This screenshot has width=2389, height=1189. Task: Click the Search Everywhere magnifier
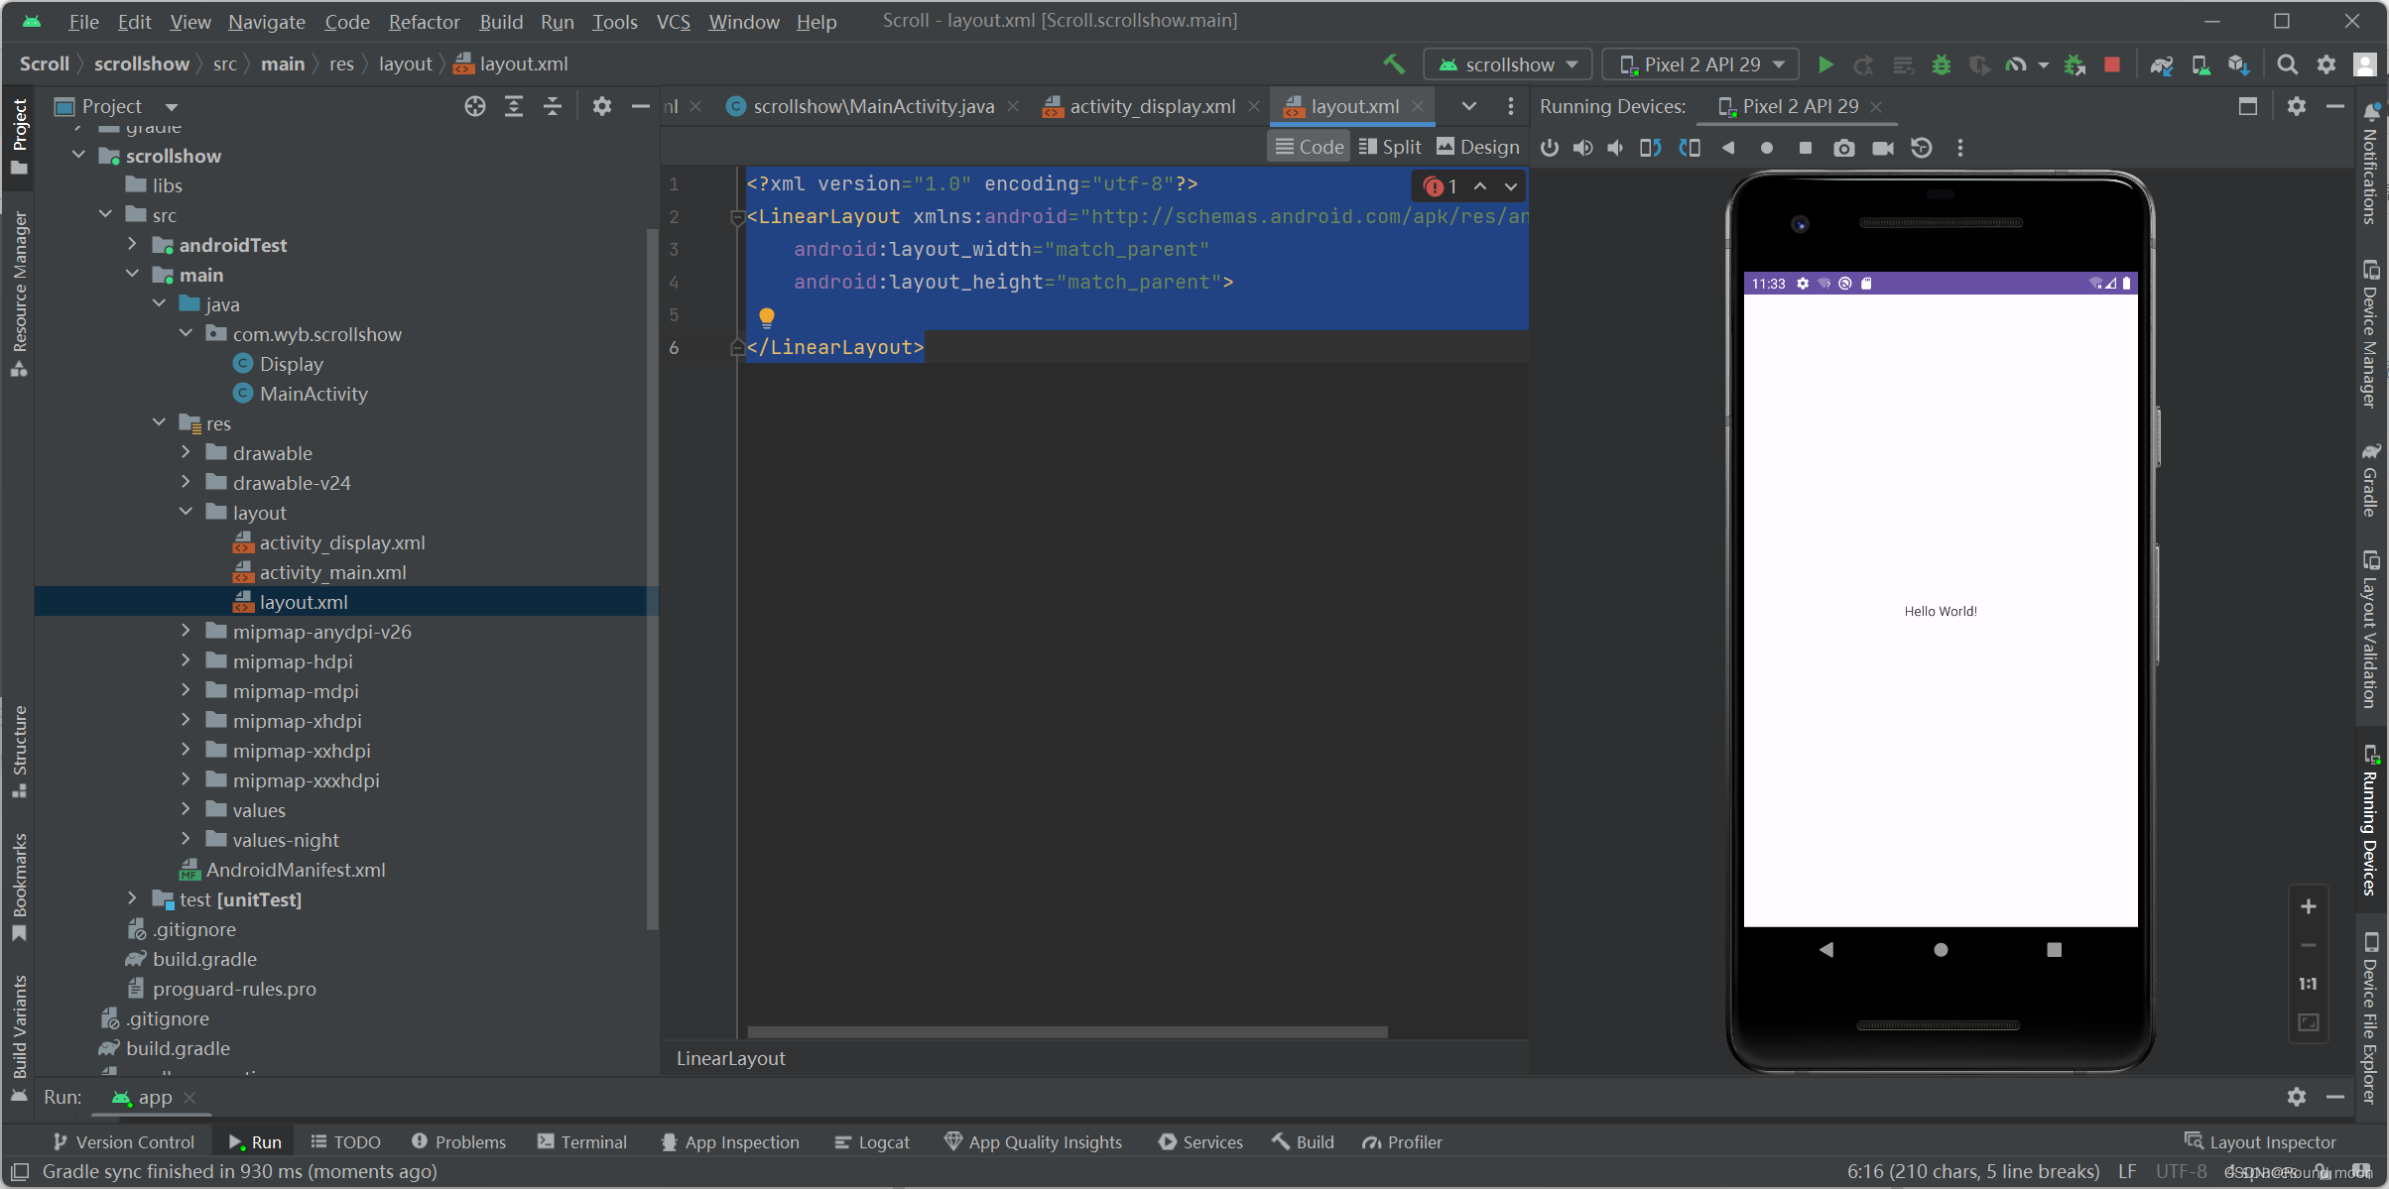tap(2288, 64)
